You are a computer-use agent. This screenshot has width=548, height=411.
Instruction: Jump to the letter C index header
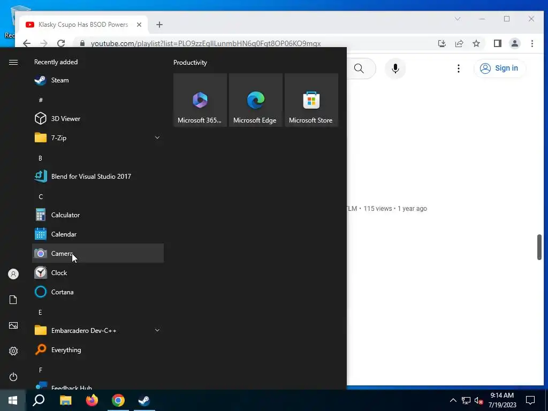point(41,197)
